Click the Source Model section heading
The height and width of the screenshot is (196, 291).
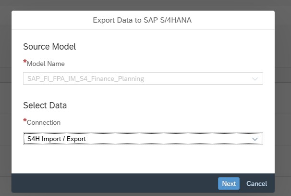(x=49, y=47)
